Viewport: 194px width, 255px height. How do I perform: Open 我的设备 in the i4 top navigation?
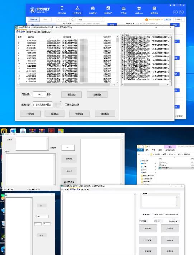coord(62,10)
